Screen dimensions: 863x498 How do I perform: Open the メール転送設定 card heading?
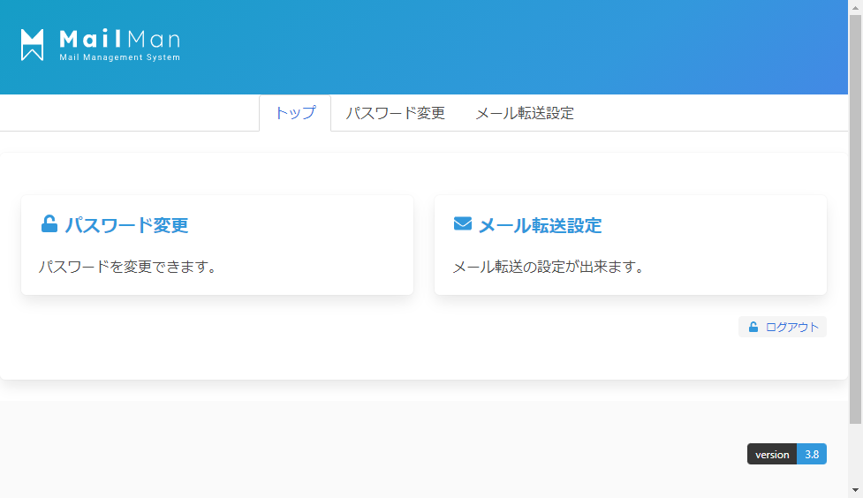pyautogui.click(x=540, y=225)
